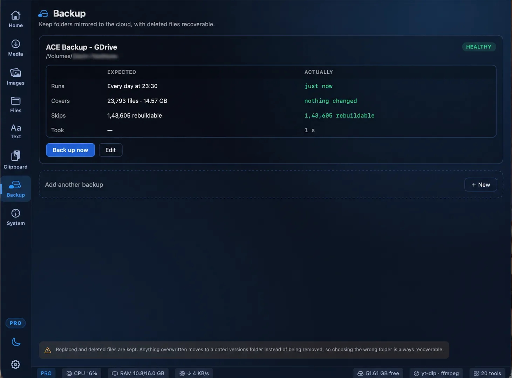Open the 20 tools status item

point(487,373)
